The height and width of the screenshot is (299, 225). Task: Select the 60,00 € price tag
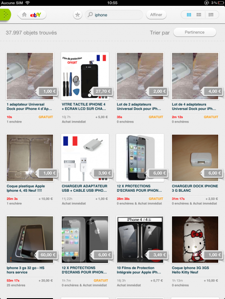(47, 255)
